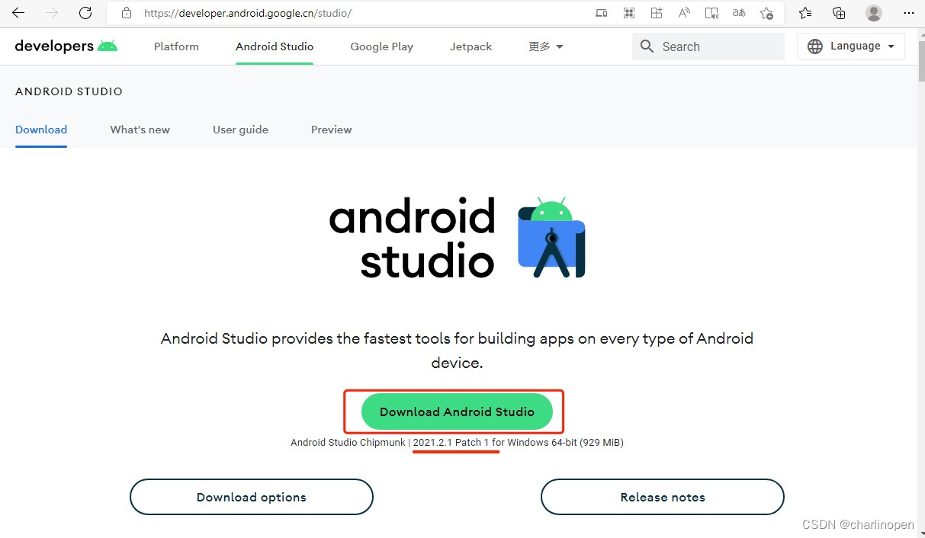Open Google Play nav item
Viewport: 925px width, 538px height.
click(x=381, y=46)
